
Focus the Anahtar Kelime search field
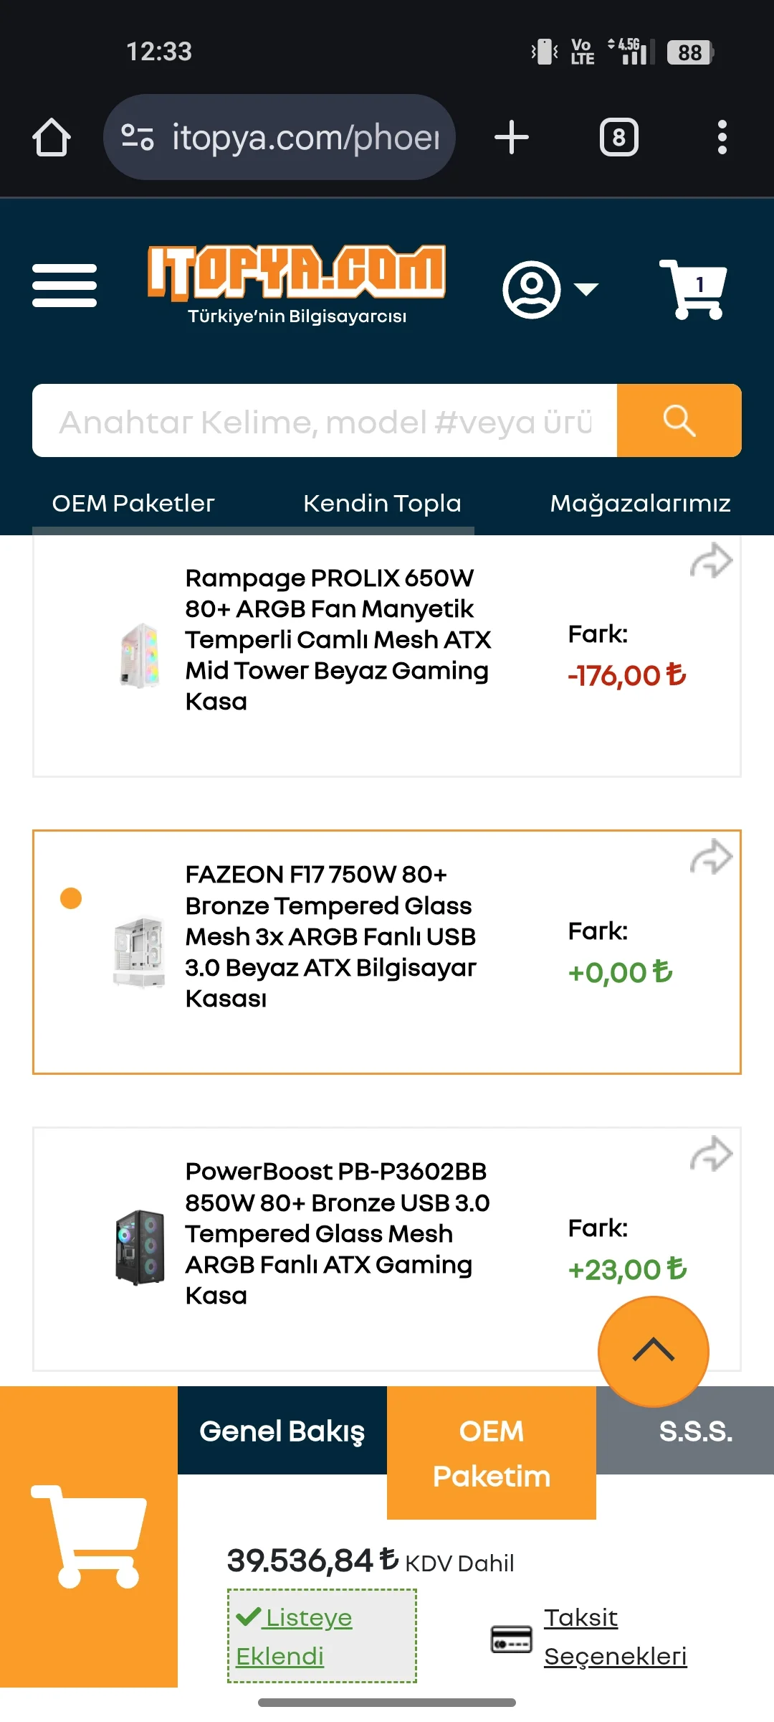(325, 420)
